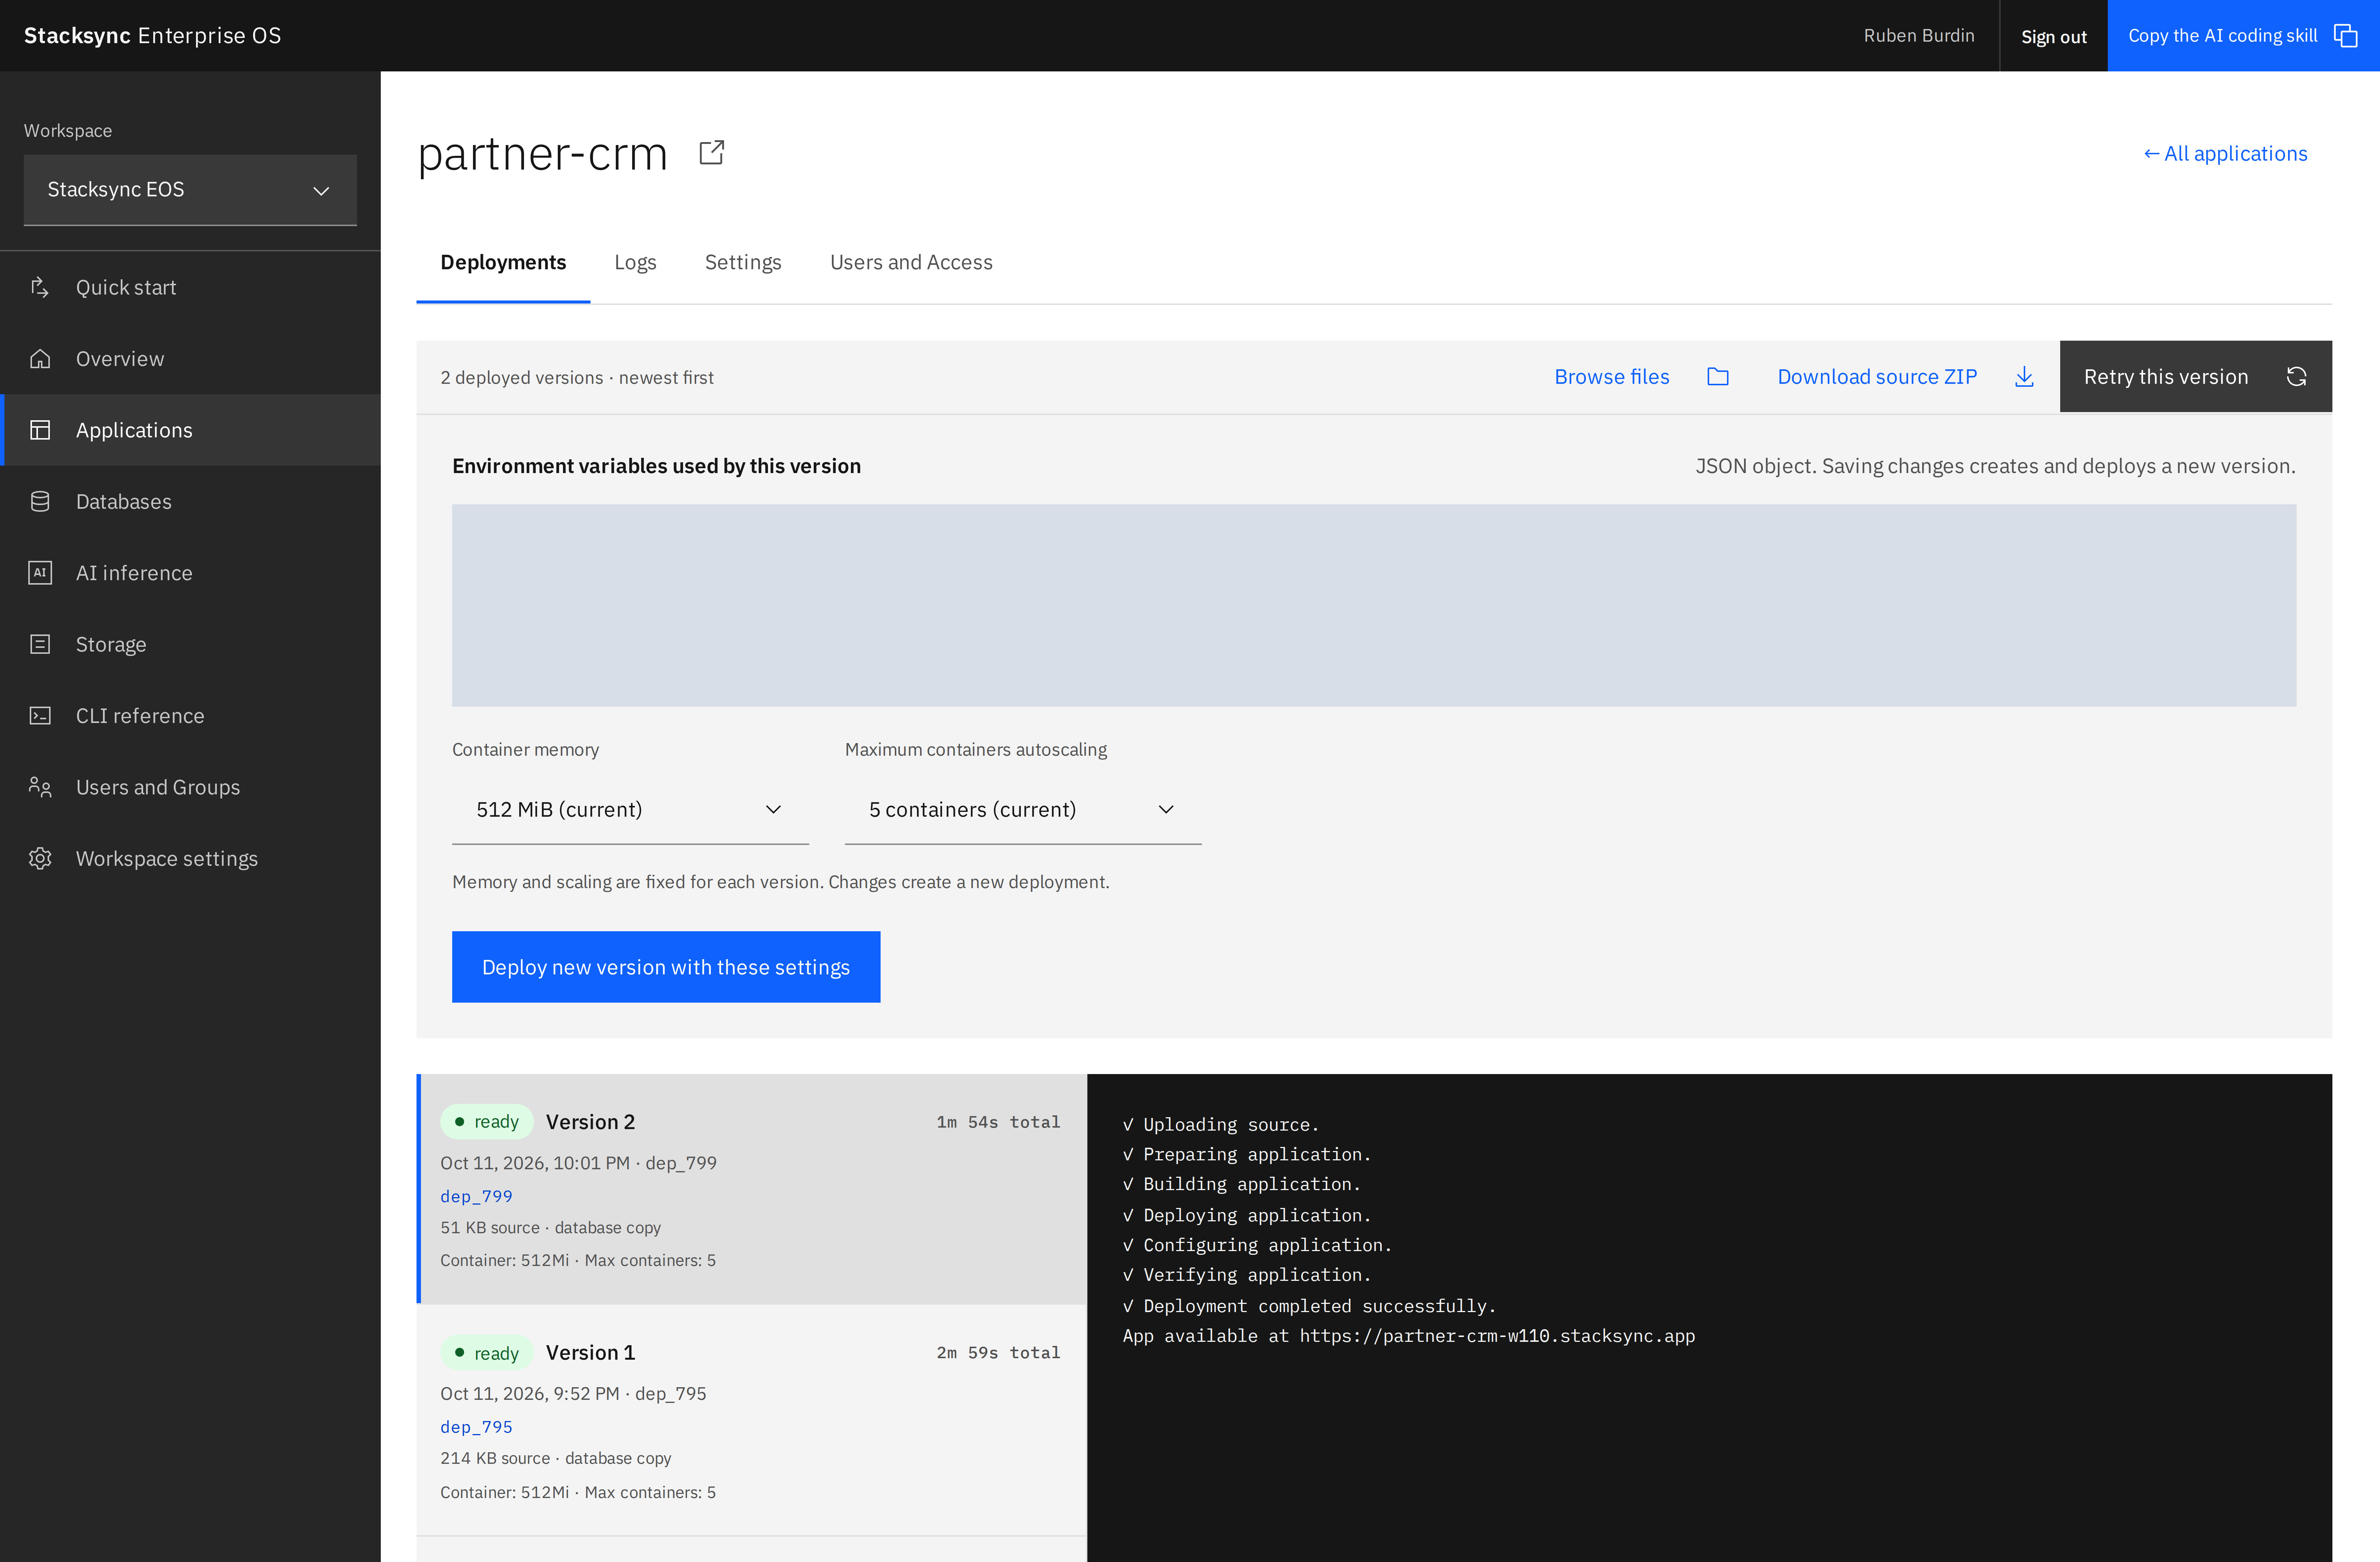Screen dimensions: 2380x1562
Task: Click Deploy new version with these settings
Action: [666, 967]
